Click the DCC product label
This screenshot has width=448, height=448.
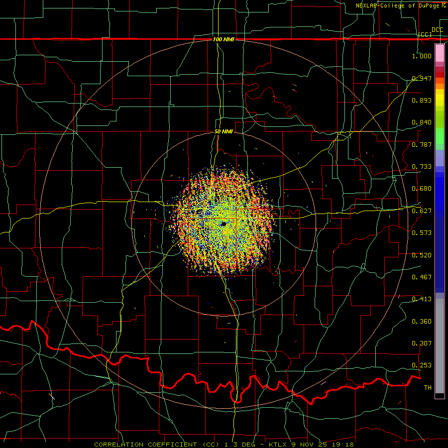[438, 30]
